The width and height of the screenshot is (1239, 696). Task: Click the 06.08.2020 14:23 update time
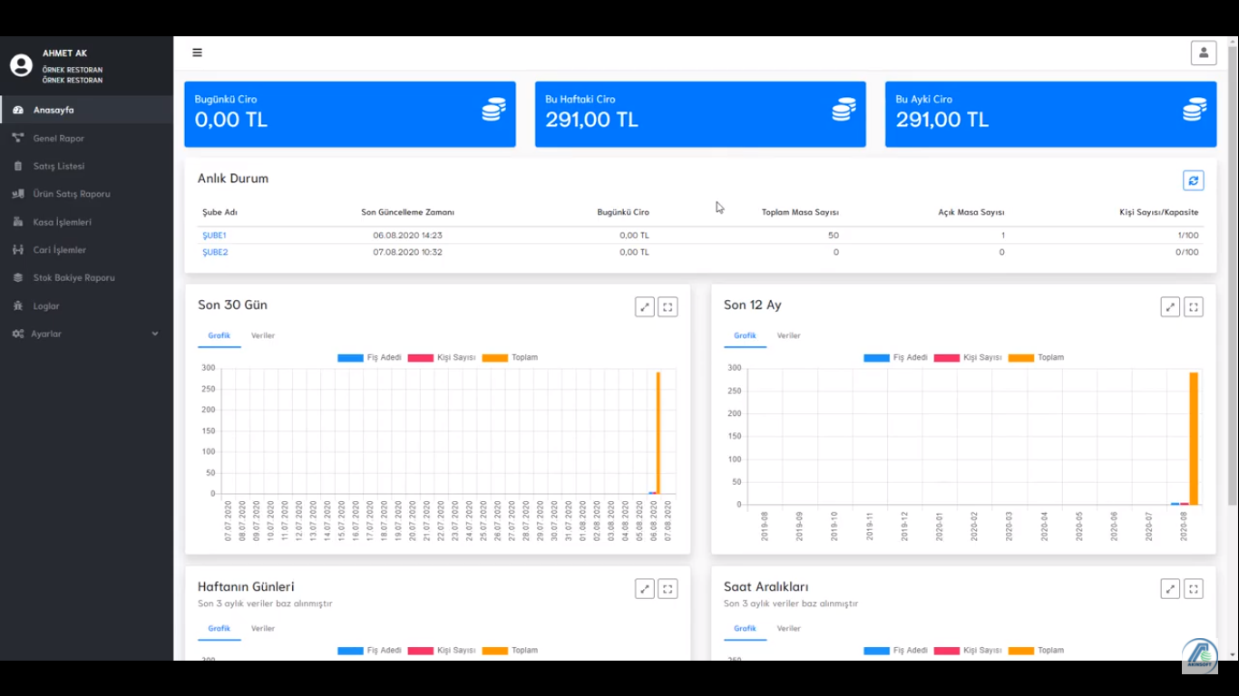pos(407,236)
